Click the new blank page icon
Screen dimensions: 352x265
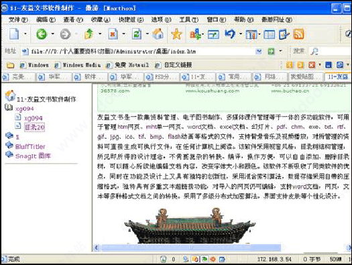(14, 34)
